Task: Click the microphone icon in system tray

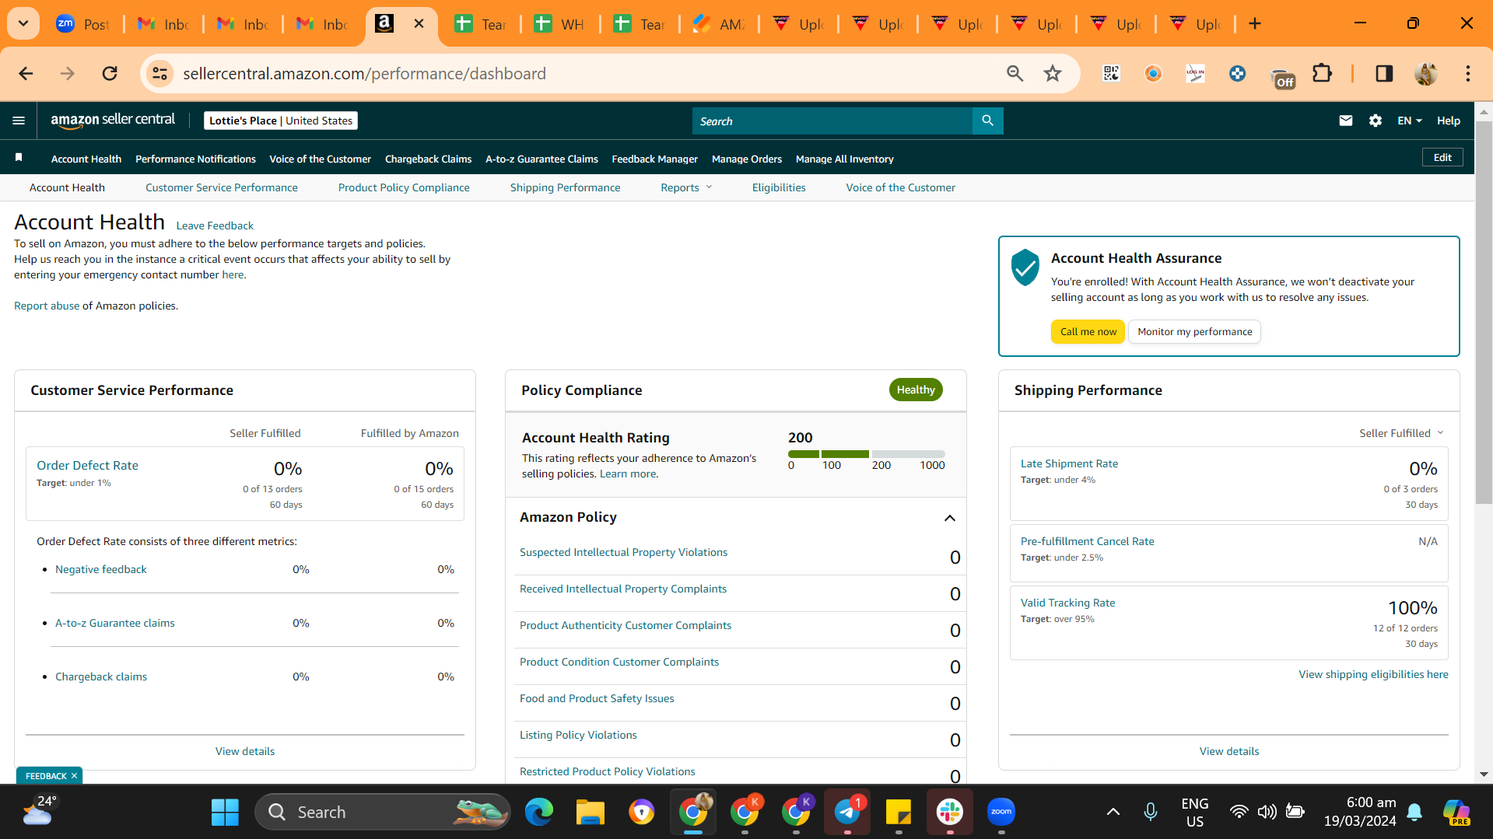Action: coord(1150,812)
